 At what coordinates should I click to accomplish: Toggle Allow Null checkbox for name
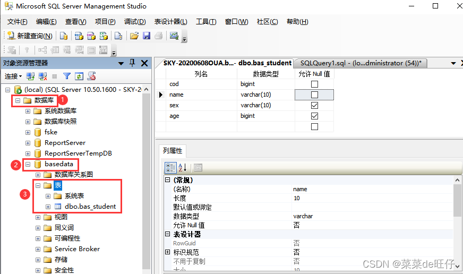[x=314, y=95]
